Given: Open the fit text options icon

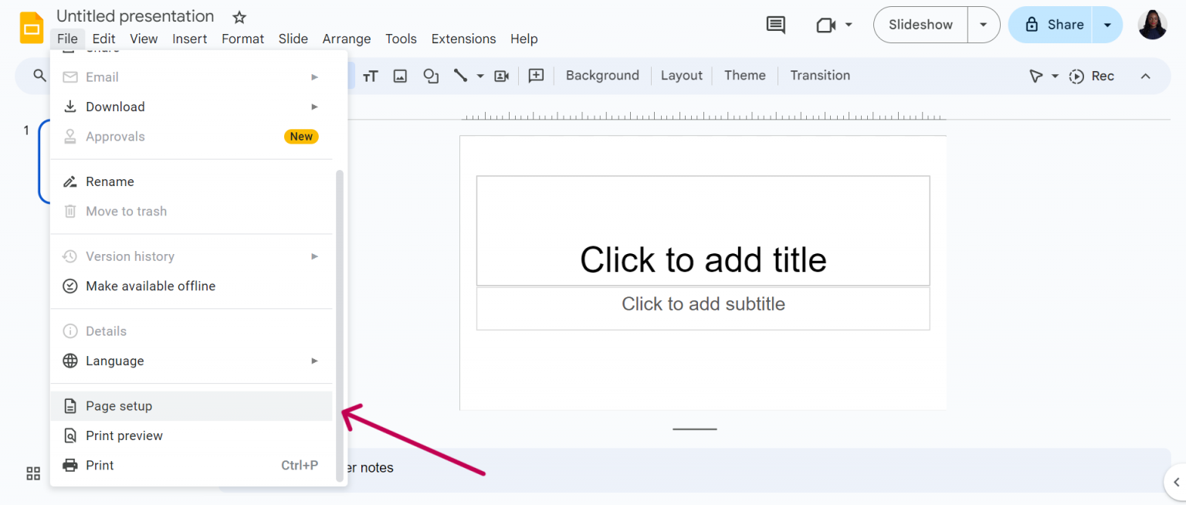Looking at the screenshot, I should [370, 76].
